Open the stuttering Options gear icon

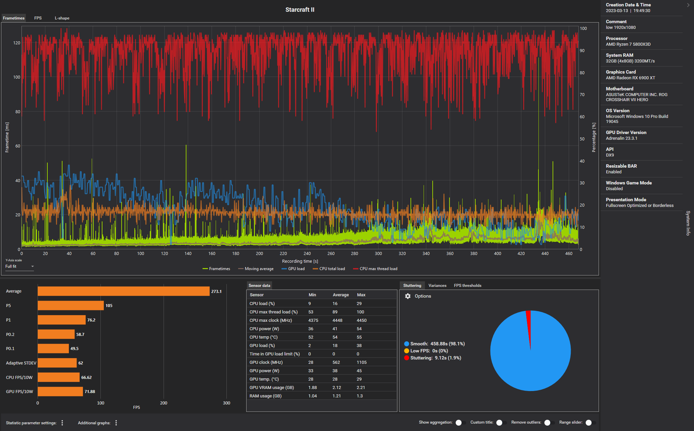pos(408,296)
